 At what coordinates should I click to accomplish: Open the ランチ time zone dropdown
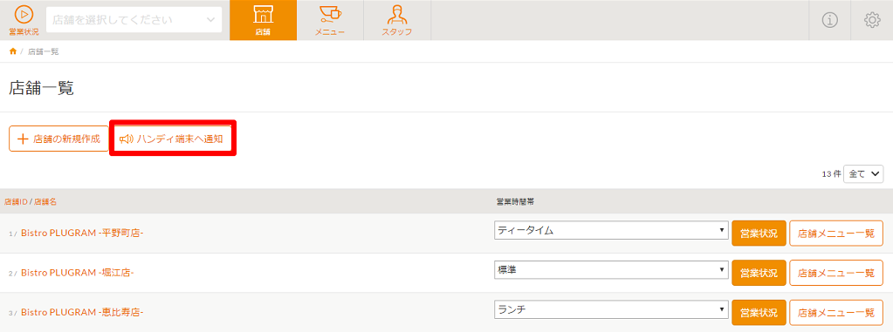[611, 310]
